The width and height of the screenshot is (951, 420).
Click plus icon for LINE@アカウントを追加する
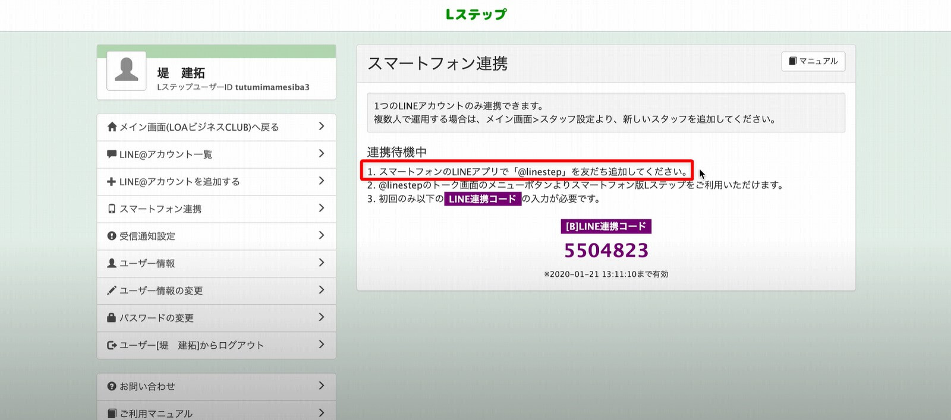(112, 181)
